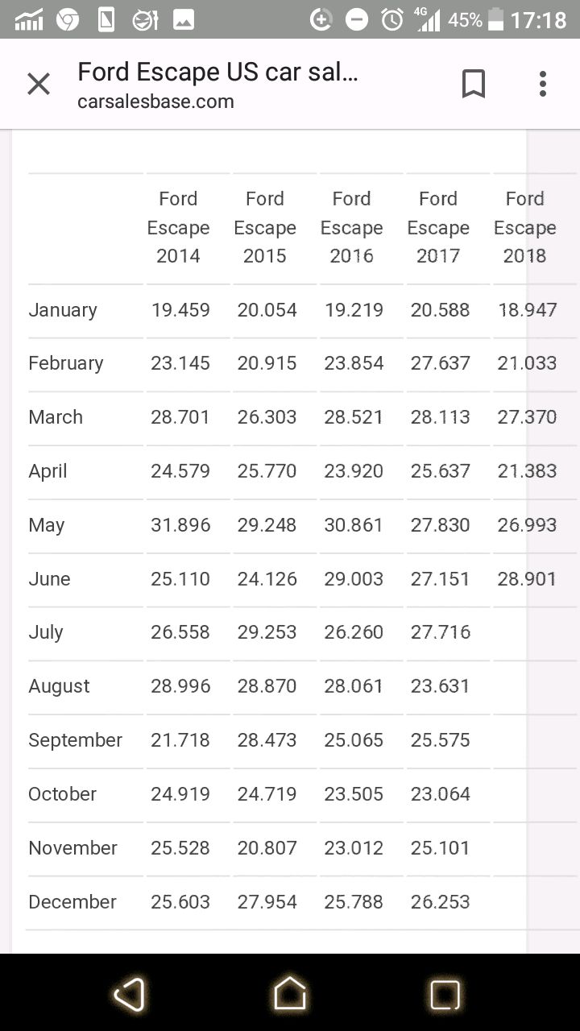This screenshot has height=1031, width=580.
Task: Tap the carsalesbase.com URL text
Action: click(155, 101)
